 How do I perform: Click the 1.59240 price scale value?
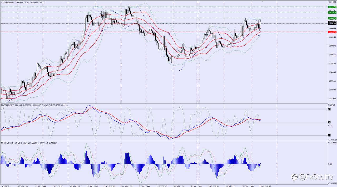(332, 63)
